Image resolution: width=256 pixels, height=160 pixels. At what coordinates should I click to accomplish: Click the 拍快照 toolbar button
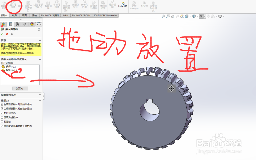(x=144, y=5)
